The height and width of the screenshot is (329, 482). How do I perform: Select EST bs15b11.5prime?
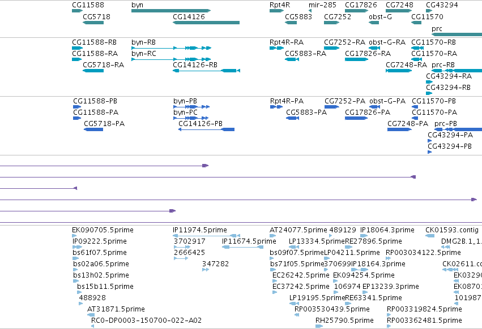pyautogui.click(x=79, y=292)
